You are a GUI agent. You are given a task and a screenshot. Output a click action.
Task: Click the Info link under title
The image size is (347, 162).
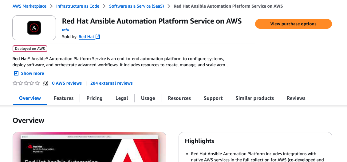click(x=65, y=30)
